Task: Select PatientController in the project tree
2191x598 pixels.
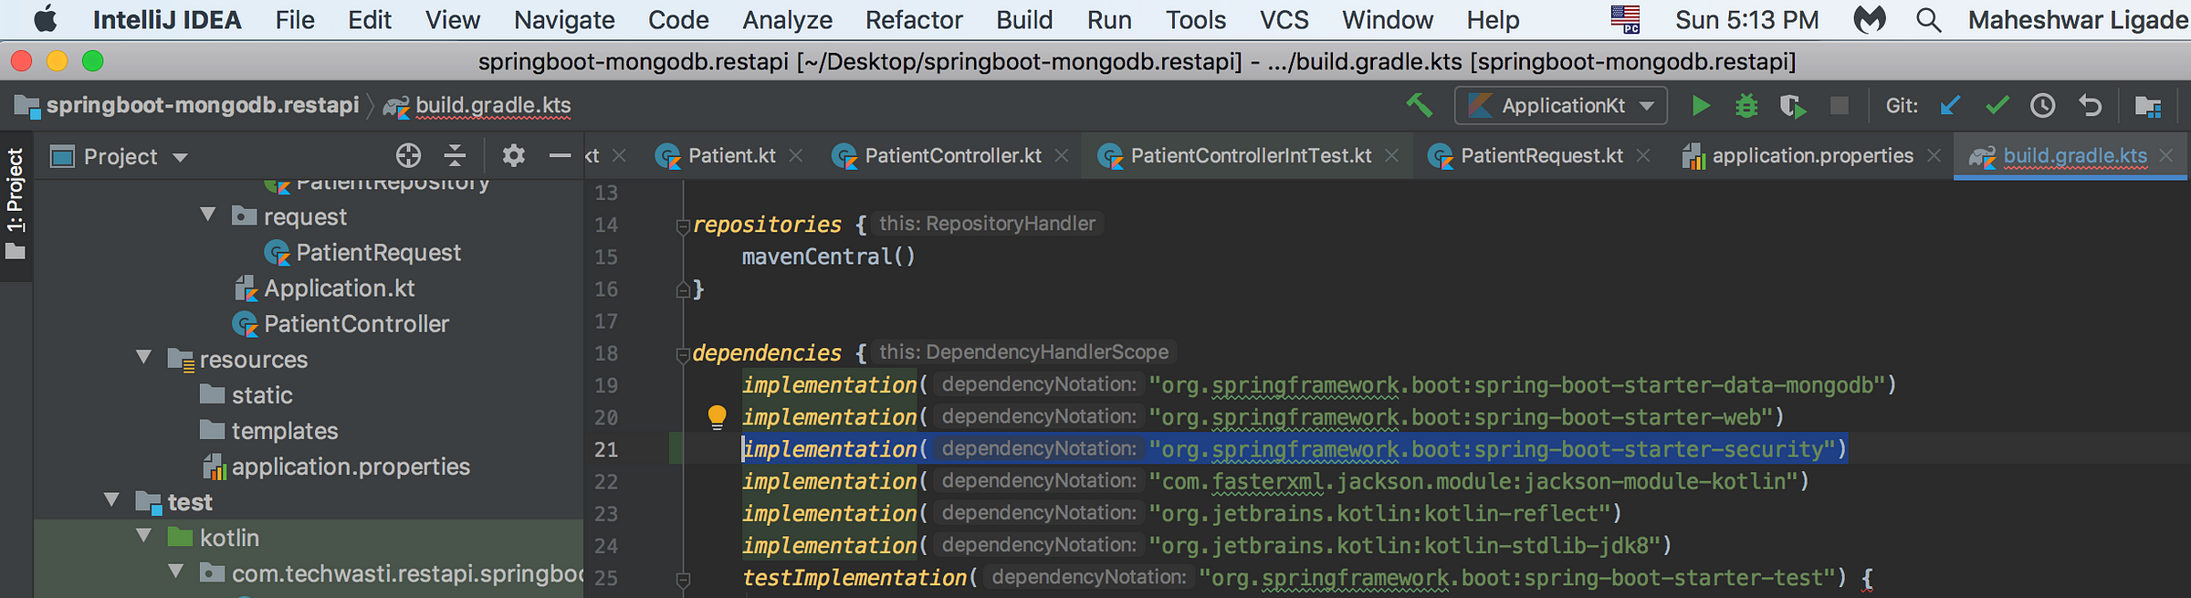Action: tap(356, 323)
